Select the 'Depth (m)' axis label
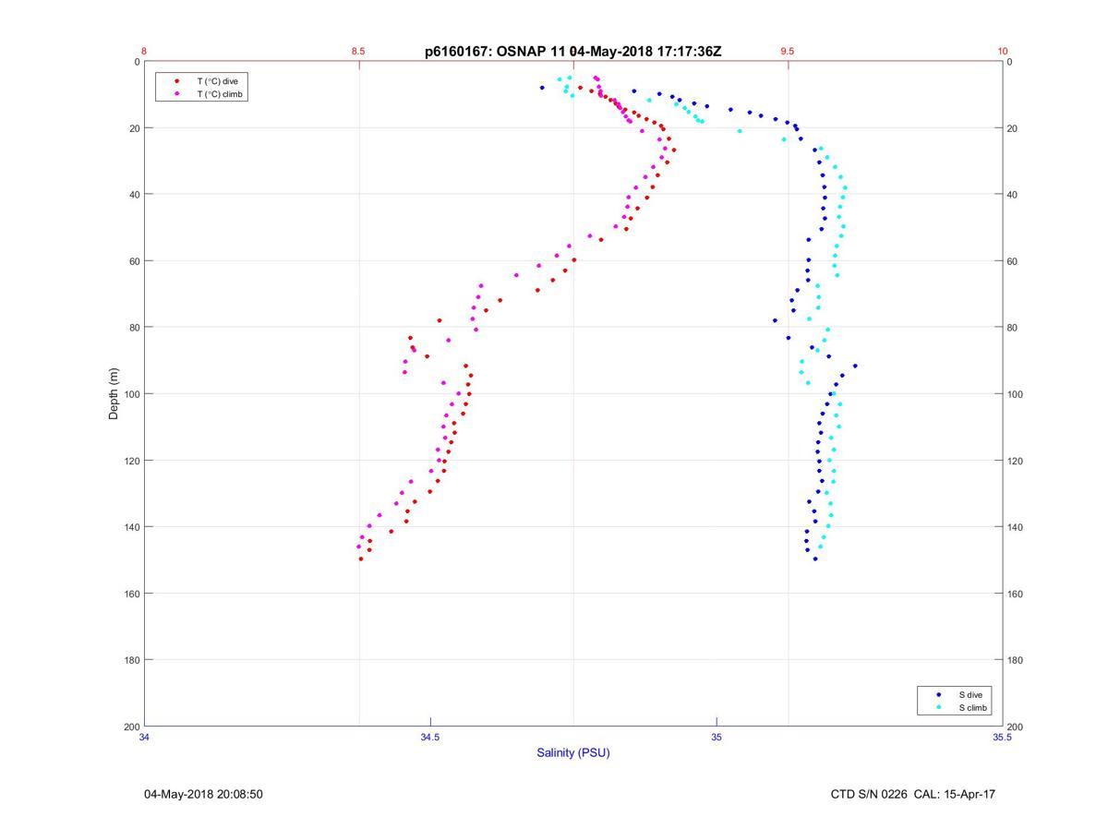This screenshot has width=1108, height=817. tap(114, 394)
